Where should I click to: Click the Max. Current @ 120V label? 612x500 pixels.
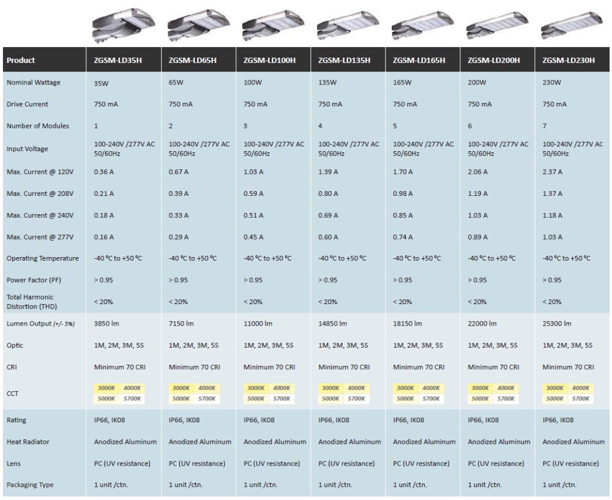click(40, 172)
